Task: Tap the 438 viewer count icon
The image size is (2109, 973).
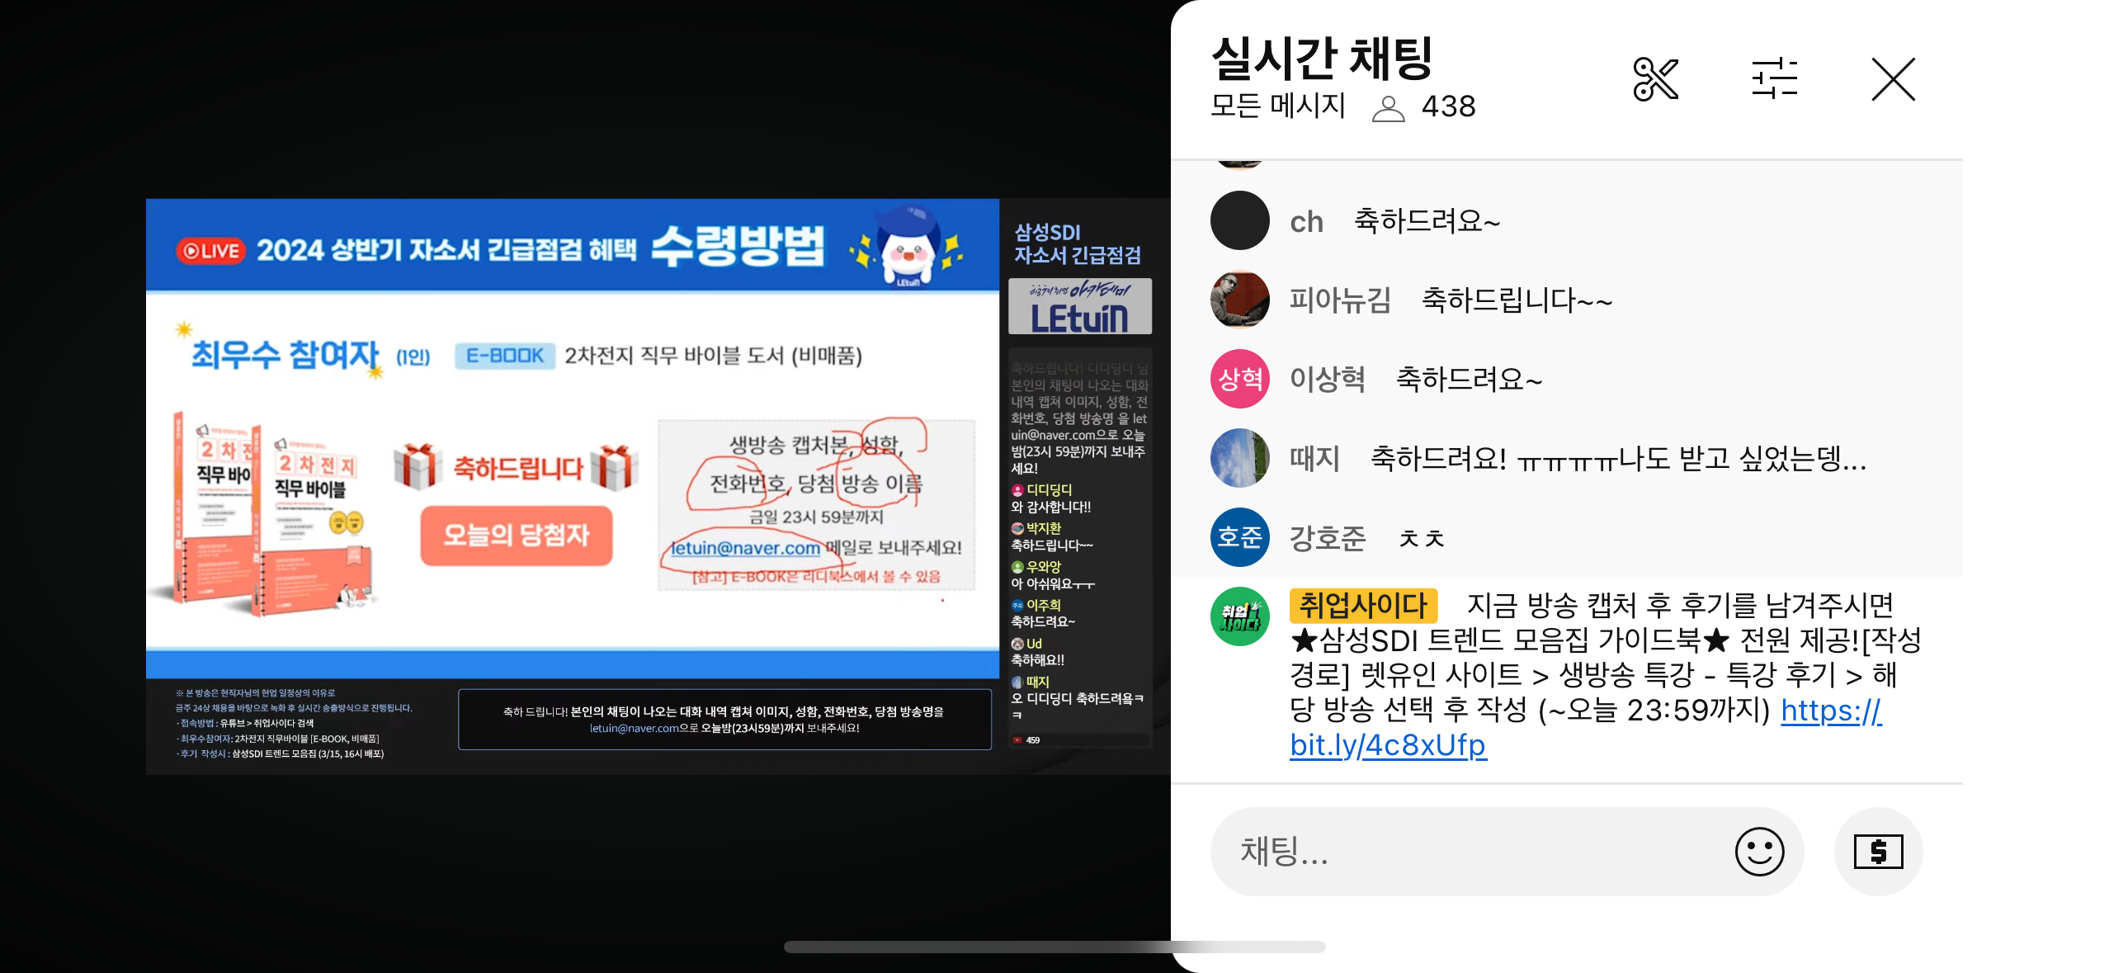Action: [1389, 108]
